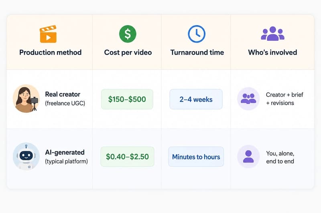Click the Creator + brief + revisions text
This screenshot has height=213, width=321.
284,99
